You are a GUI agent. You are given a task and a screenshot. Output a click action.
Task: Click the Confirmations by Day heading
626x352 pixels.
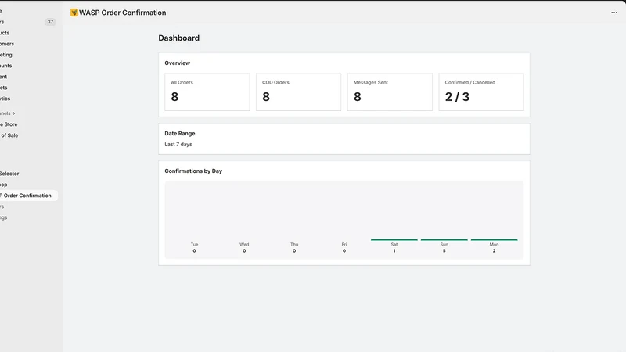[x=193, y=171]
